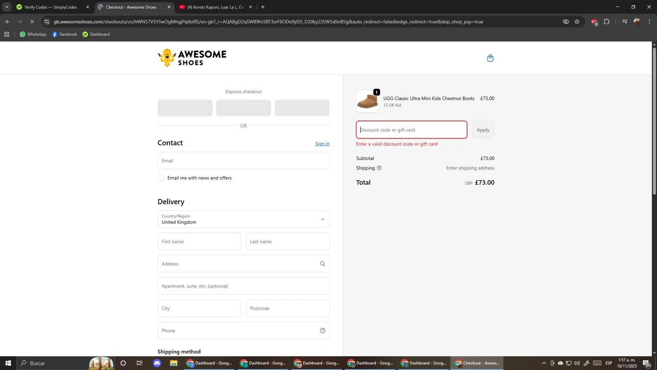Go back to previous page
The height and width of the screenshot is (370, 657).
coord(7,21)
